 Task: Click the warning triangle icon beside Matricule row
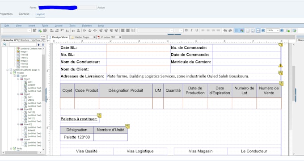[x=280, y=66]
